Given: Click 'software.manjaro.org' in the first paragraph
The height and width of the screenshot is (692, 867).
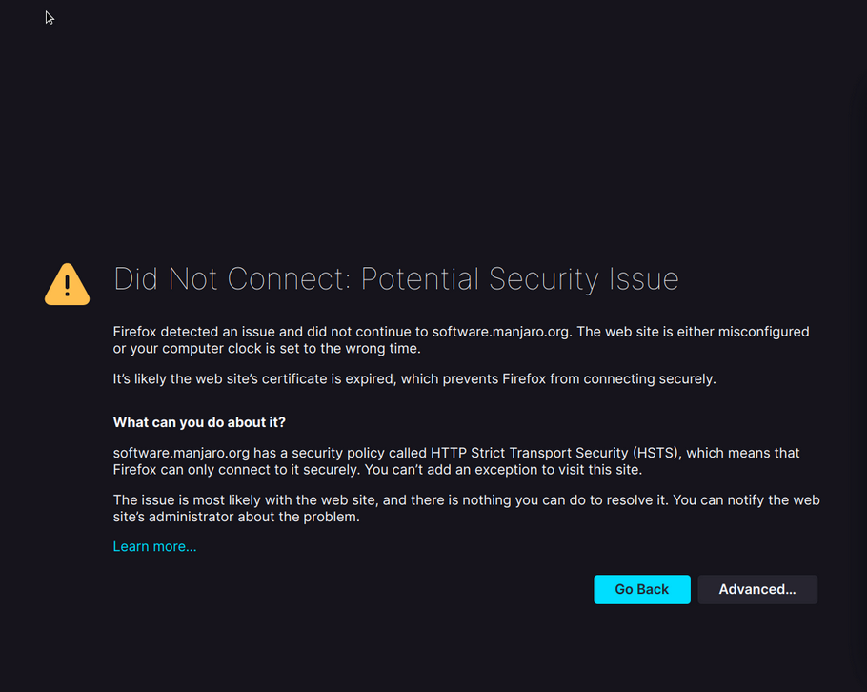Looking at the screenshot, I should [x=501, y=332].
